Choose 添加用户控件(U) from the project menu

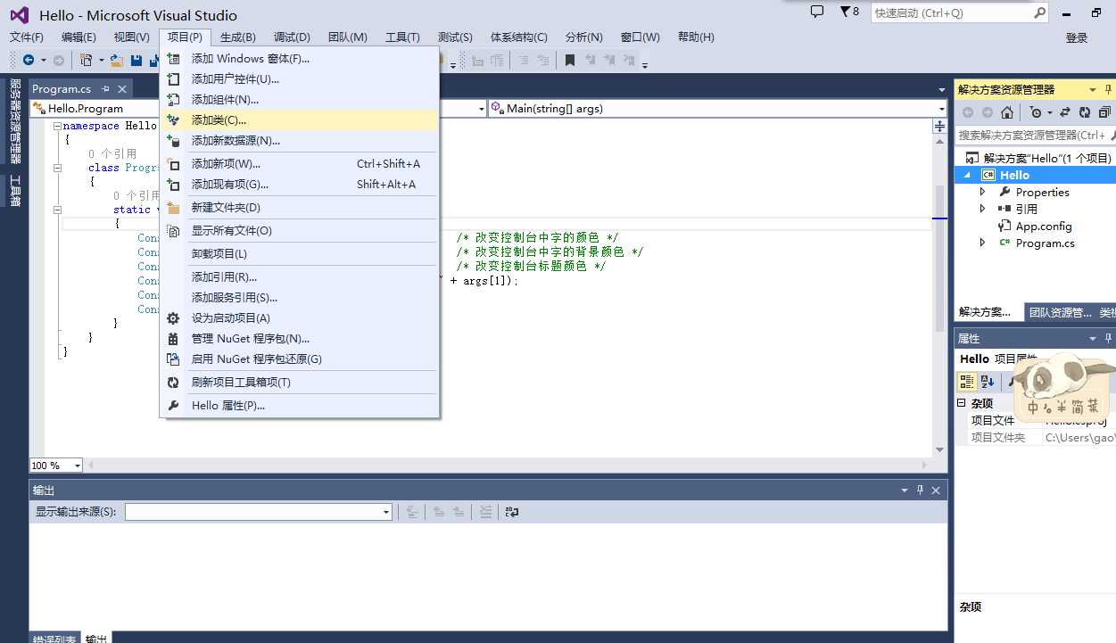tap(300, 79)
